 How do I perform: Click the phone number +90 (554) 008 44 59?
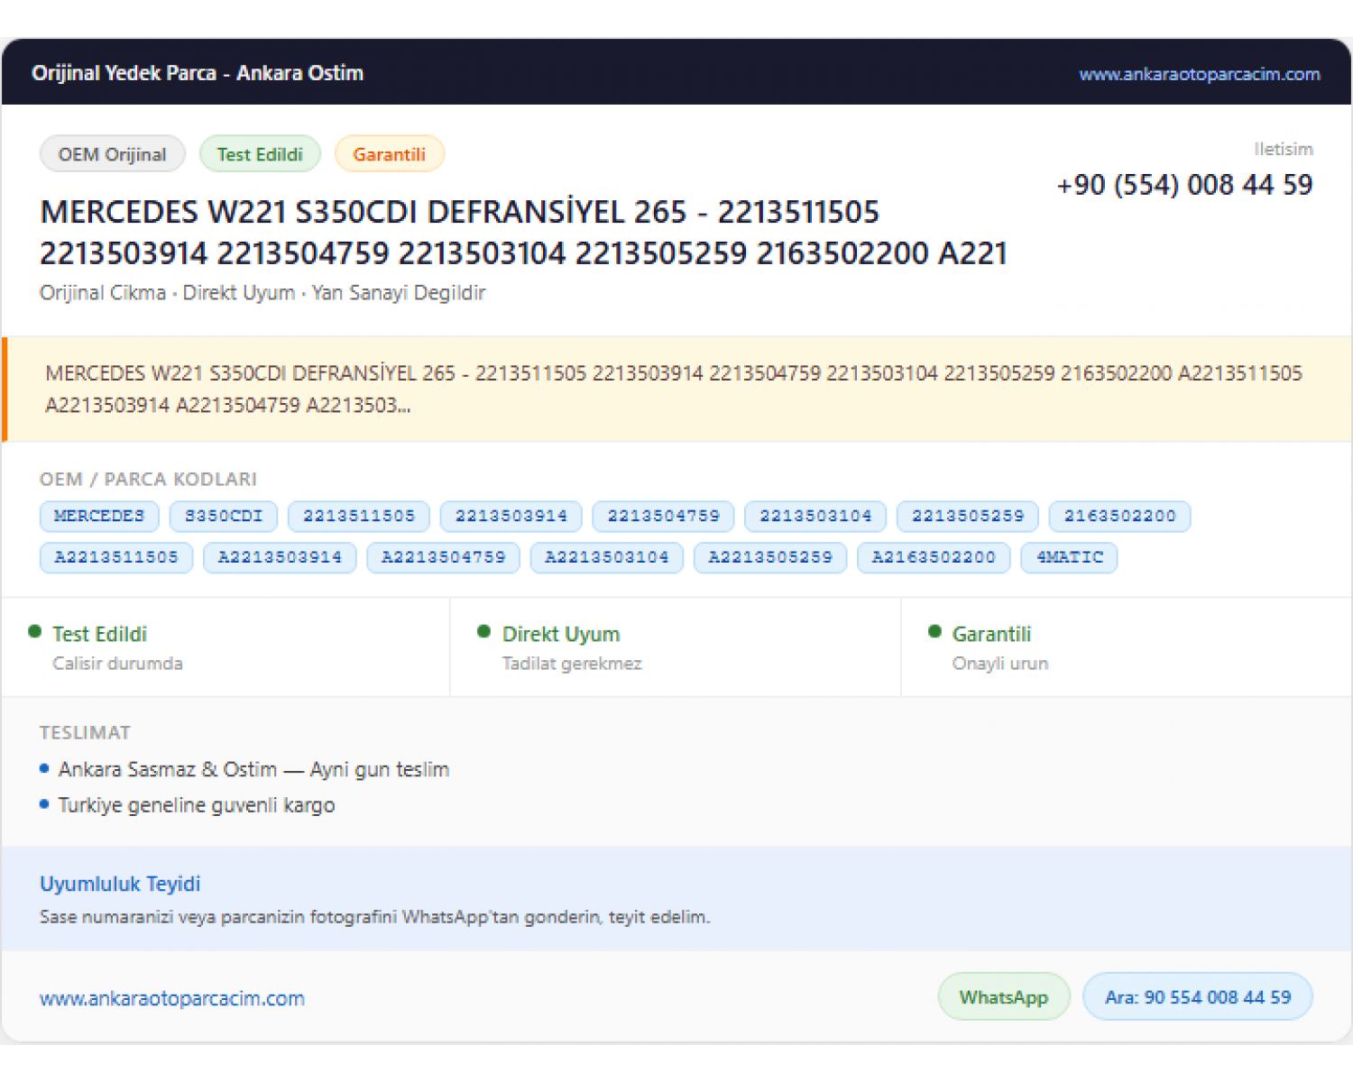1184,185
